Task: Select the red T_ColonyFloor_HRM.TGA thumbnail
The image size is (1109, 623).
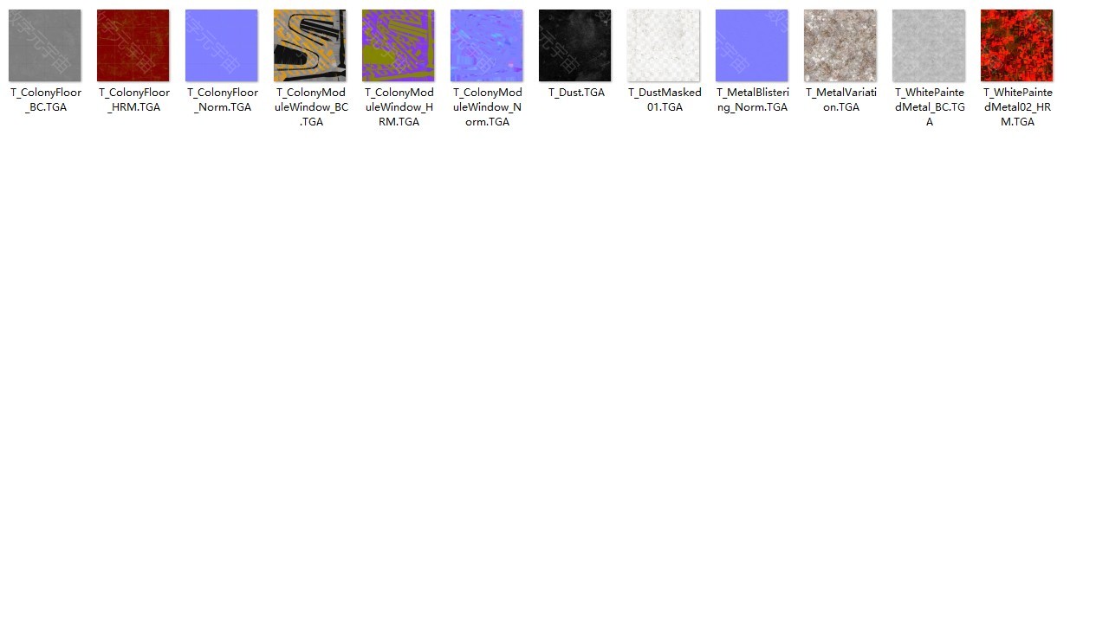Action: (133, 46)
